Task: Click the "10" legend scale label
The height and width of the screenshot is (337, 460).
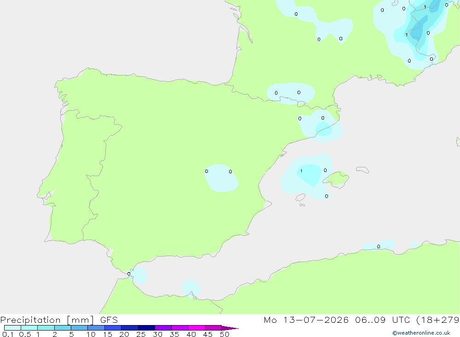Action: pos(91,334)
